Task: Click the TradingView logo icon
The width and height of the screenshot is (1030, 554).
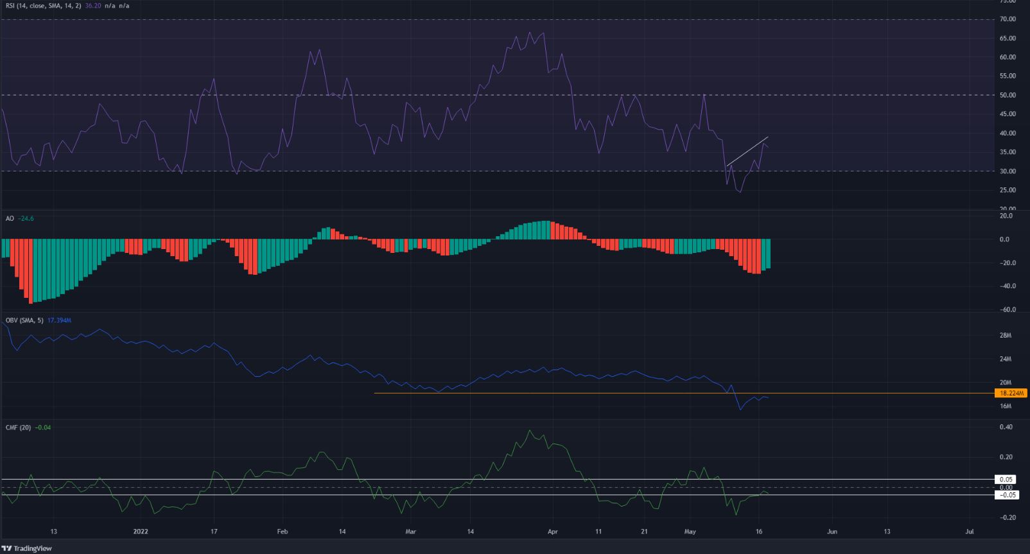Action: [6, 548]
